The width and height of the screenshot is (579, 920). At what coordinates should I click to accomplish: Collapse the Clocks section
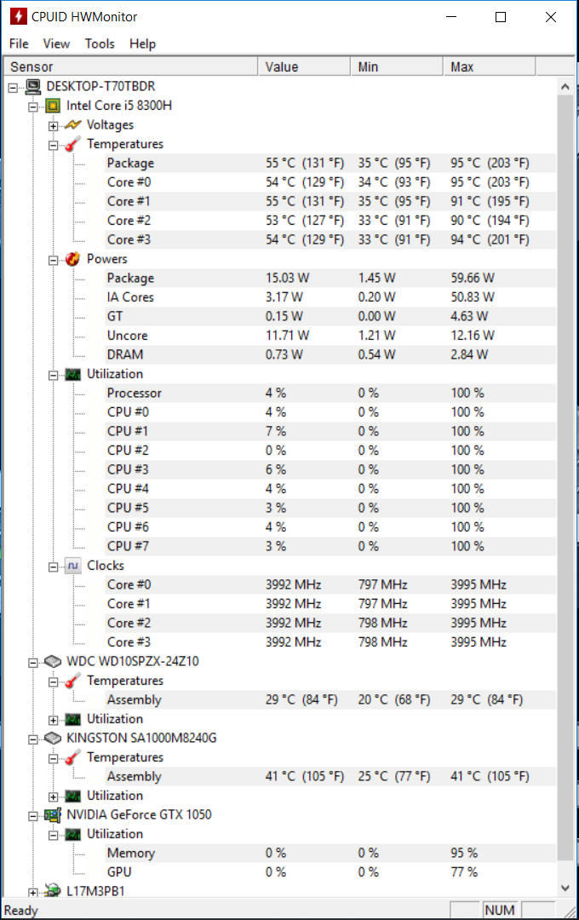coord(54,566)
